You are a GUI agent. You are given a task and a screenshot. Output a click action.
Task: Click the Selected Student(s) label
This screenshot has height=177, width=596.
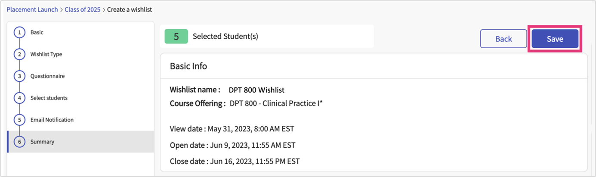225,37
